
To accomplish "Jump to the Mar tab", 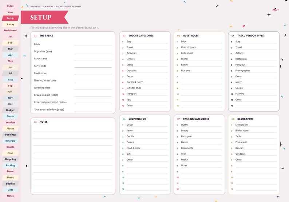I will point(10,49).
